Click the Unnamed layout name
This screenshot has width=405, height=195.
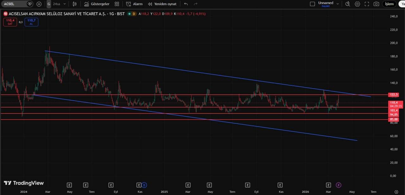326,3
